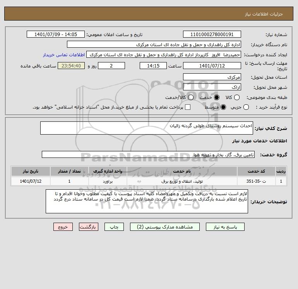Click the remaining time 23:54:40 field
The height and width of the screenshot is (289, 298).
coord(71,66)
